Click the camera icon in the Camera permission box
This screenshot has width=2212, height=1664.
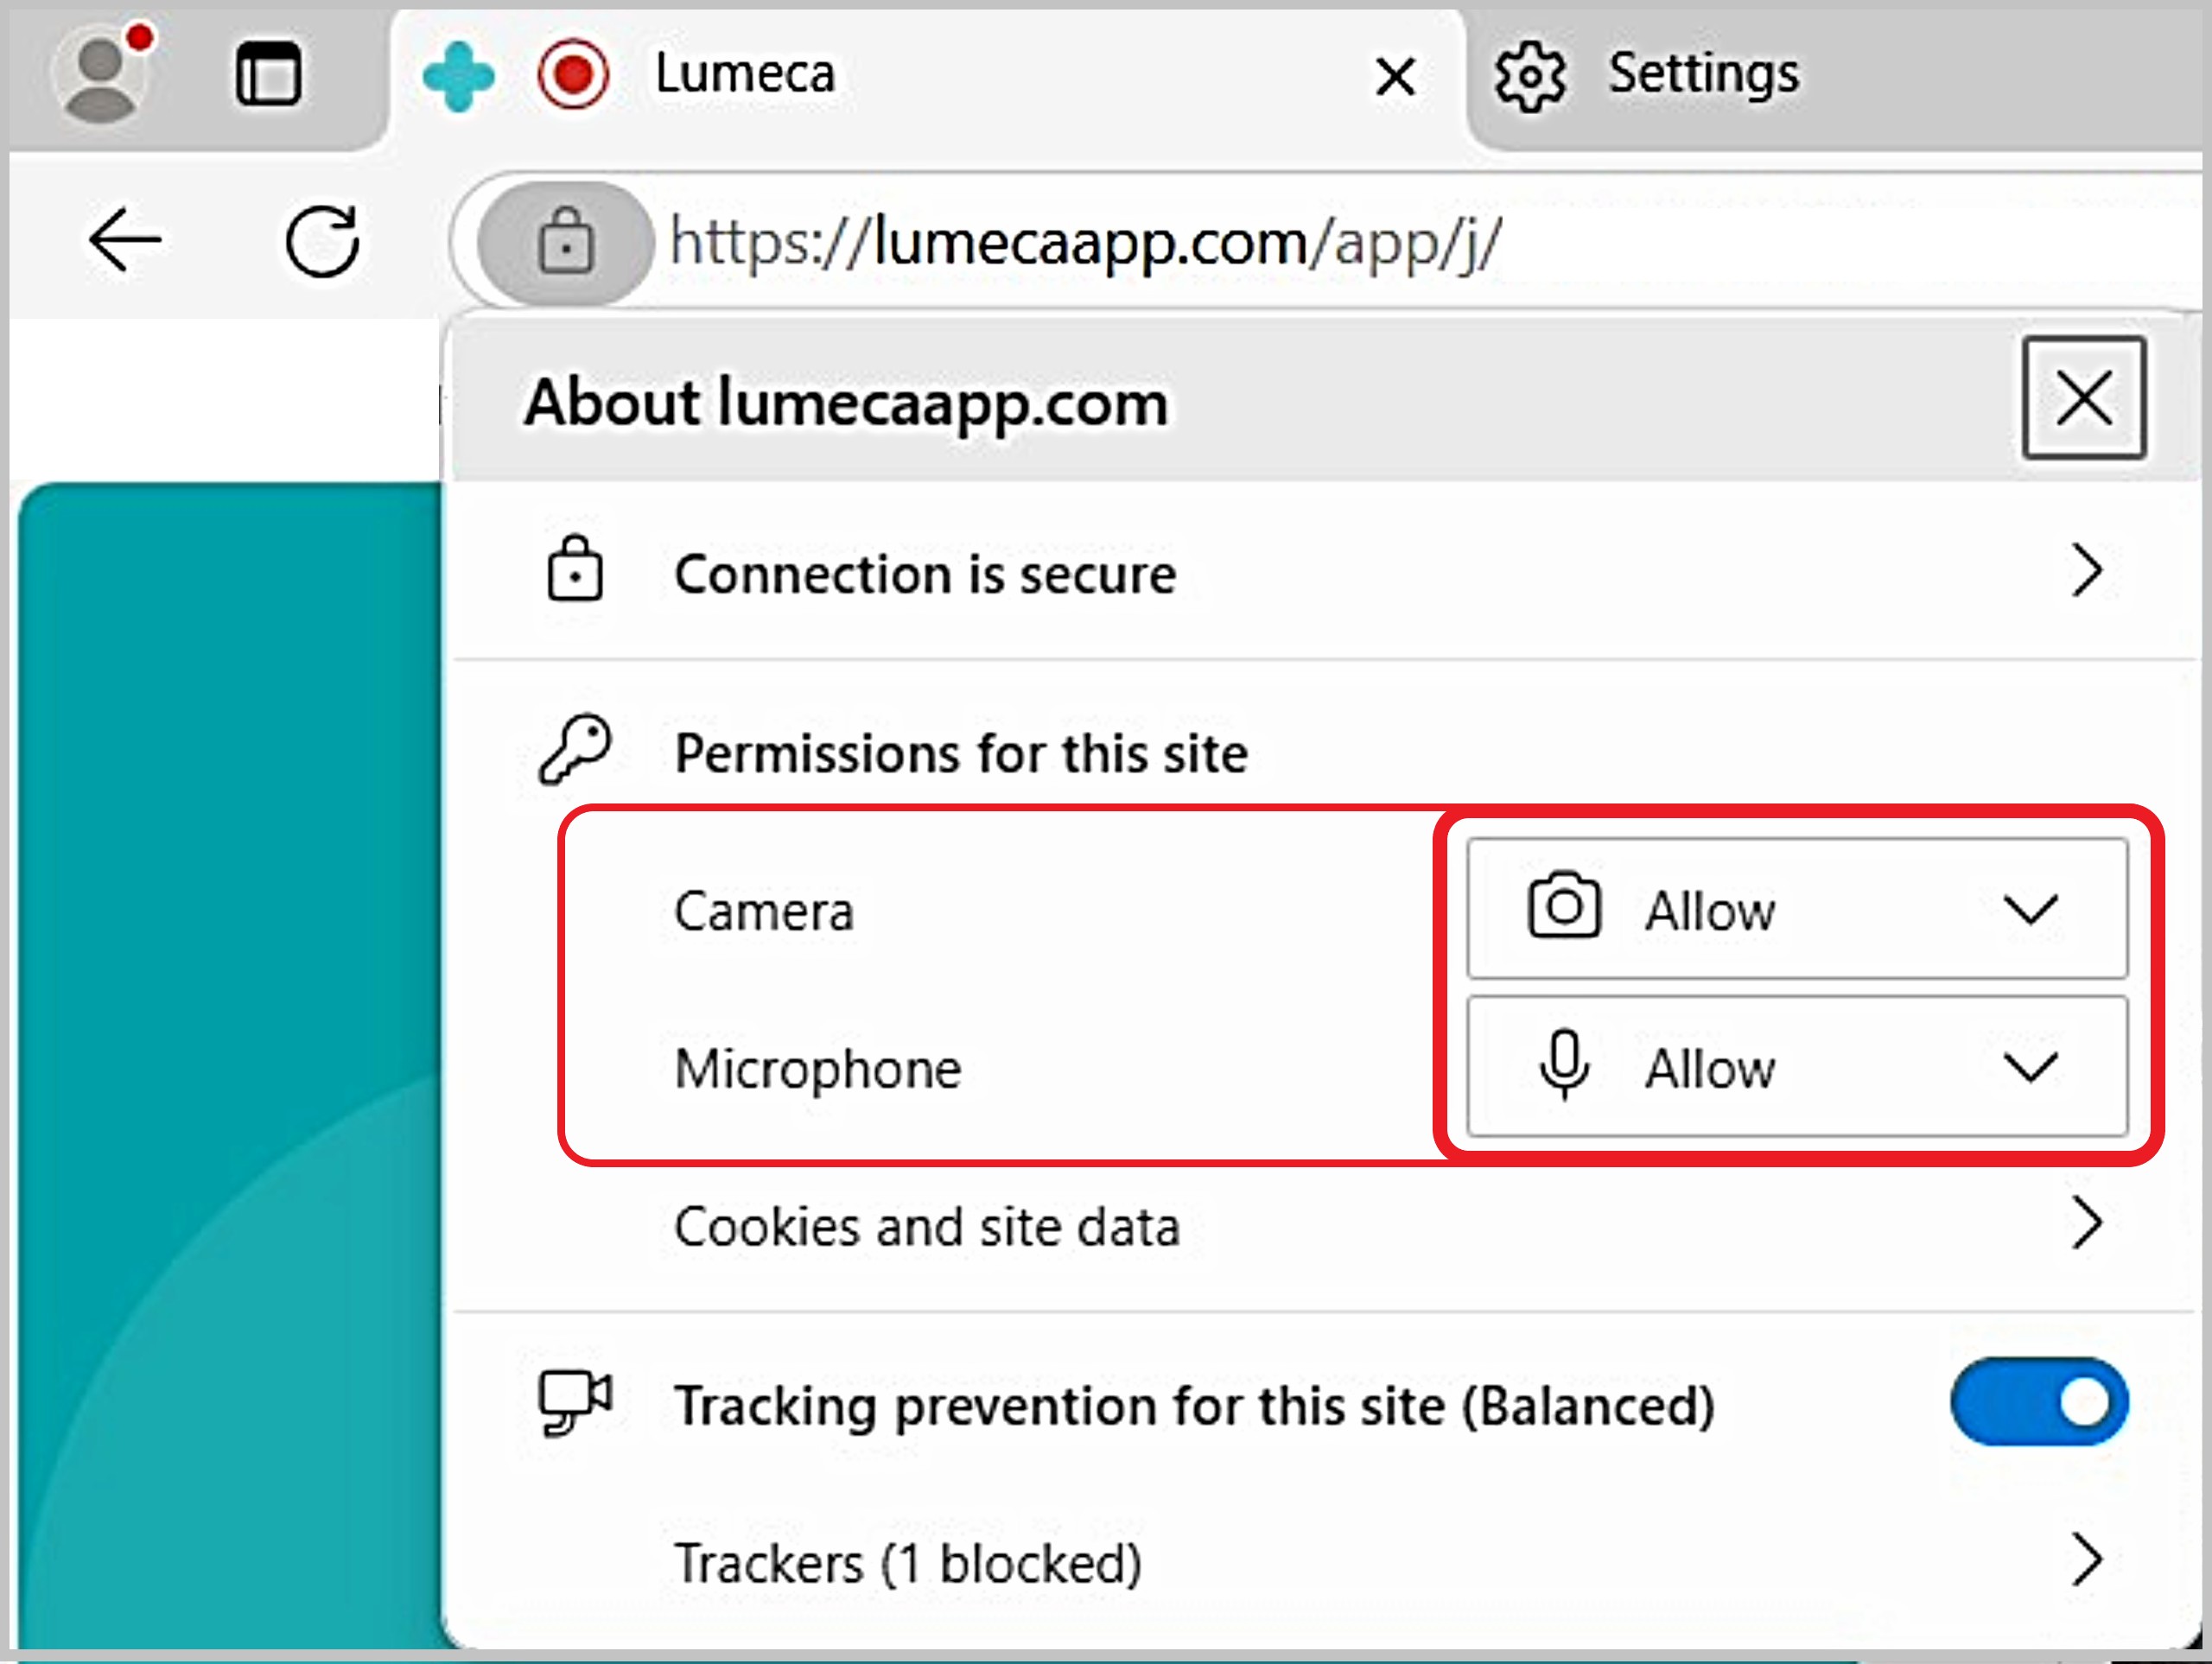[1564, 909]
